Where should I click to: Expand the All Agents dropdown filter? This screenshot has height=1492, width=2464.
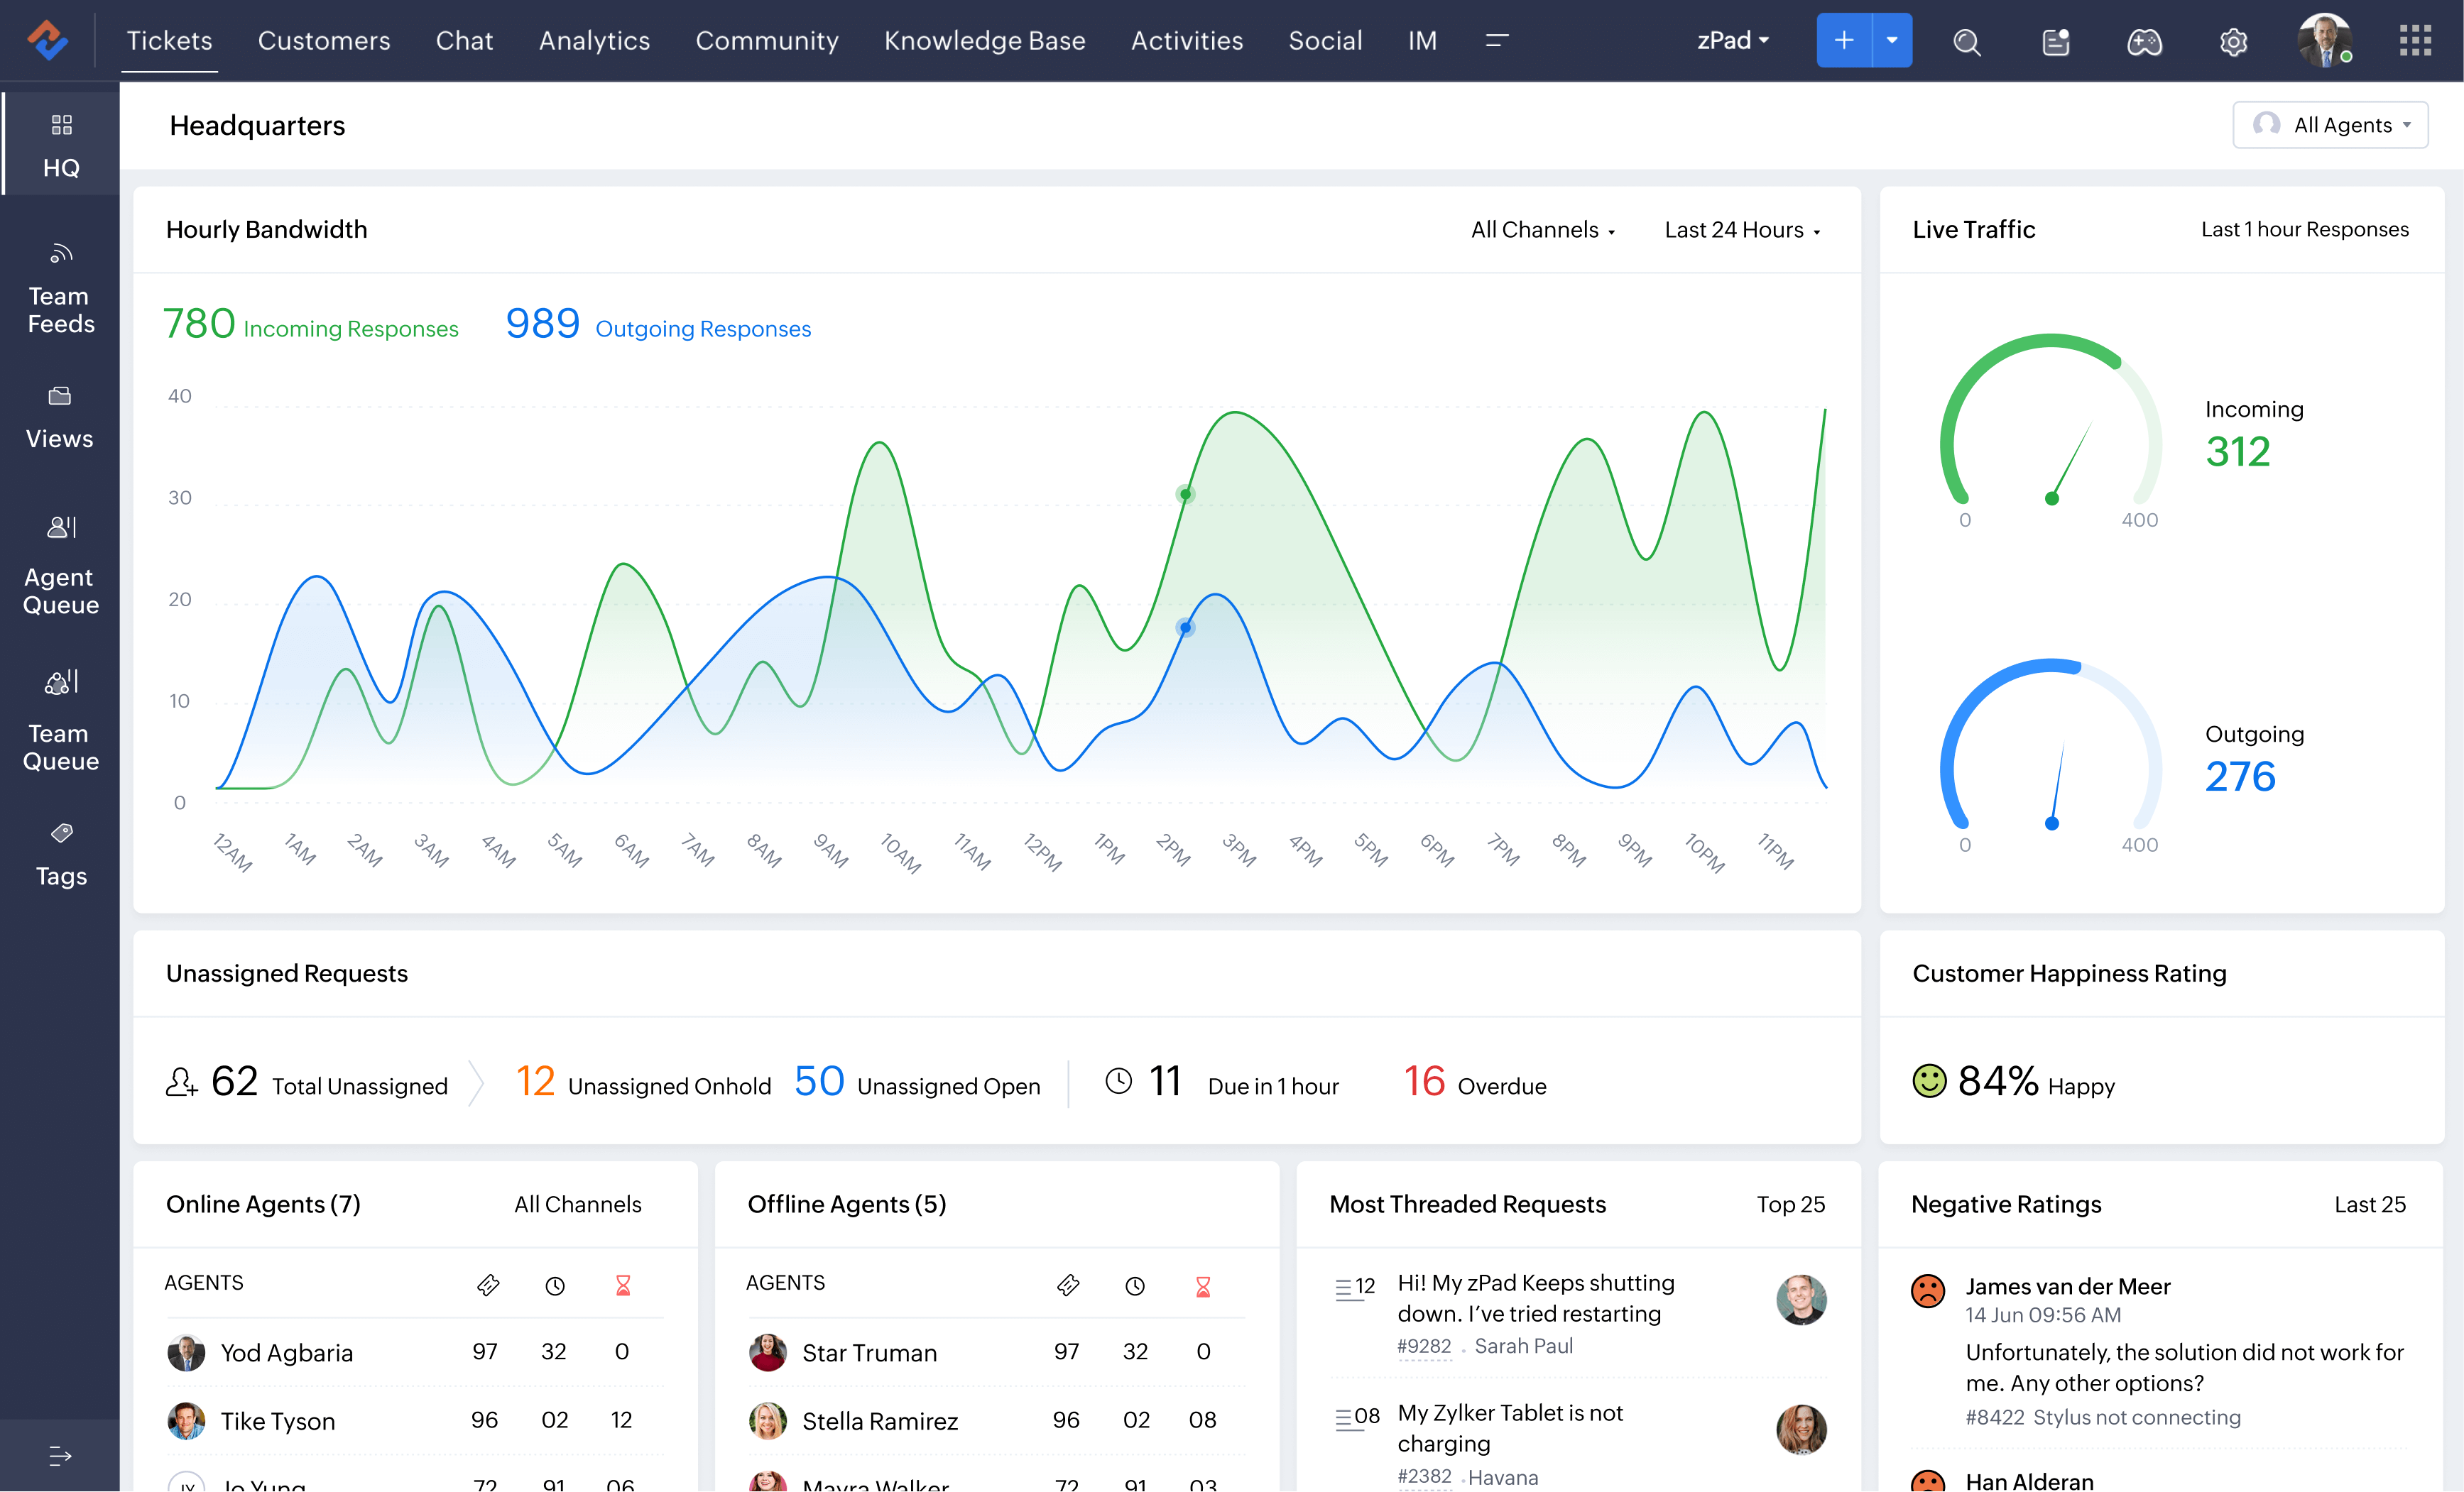click(x=2332, y=124)
